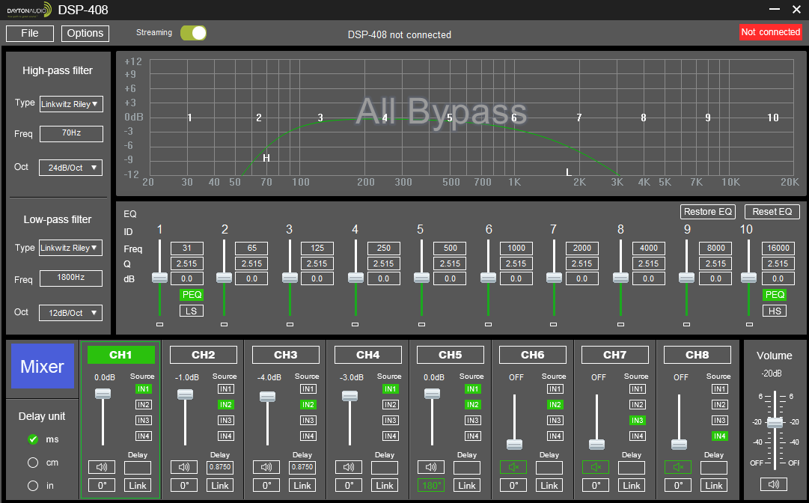The height and width of the screenshot is (503, 809).
Task: Turn off the Streaming toggle switch
Action: [x=193, y=33]
